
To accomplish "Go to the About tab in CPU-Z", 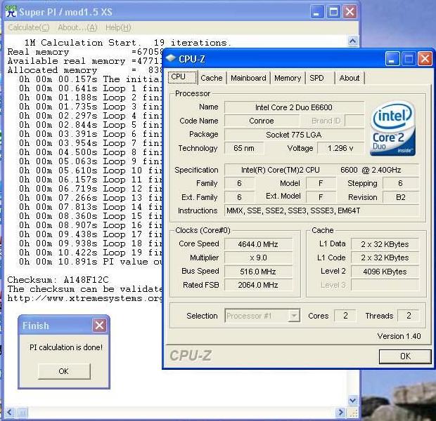I will 350,78.
